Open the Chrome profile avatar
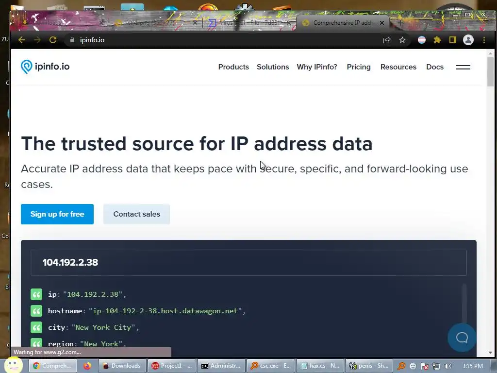 tap(468, 40)
